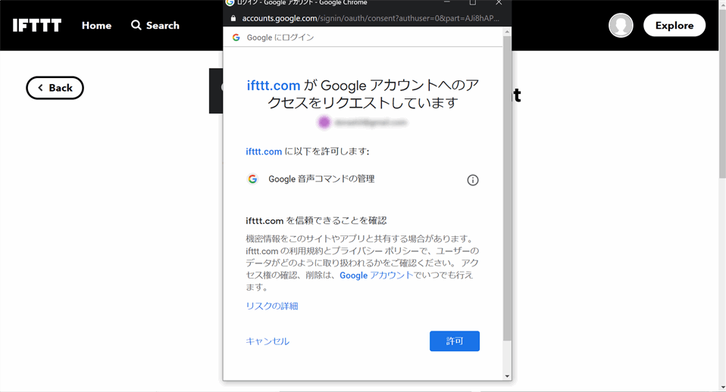Click the magnifying glass search icon
Screen dimensions: 726x392
[x=136, y=25]
